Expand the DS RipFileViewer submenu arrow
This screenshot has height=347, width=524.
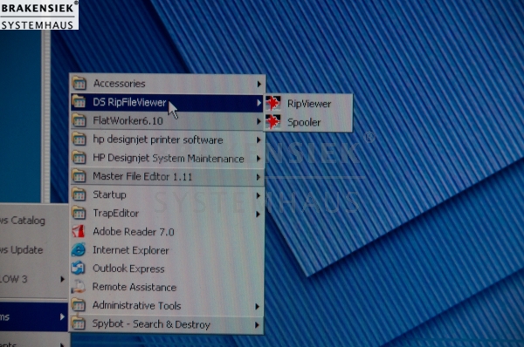click(x=259, y=103)
